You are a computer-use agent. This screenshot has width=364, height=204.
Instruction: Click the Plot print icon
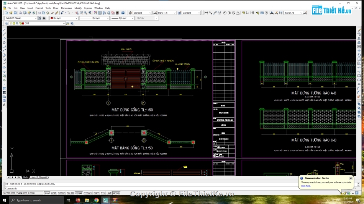(21, 13)
